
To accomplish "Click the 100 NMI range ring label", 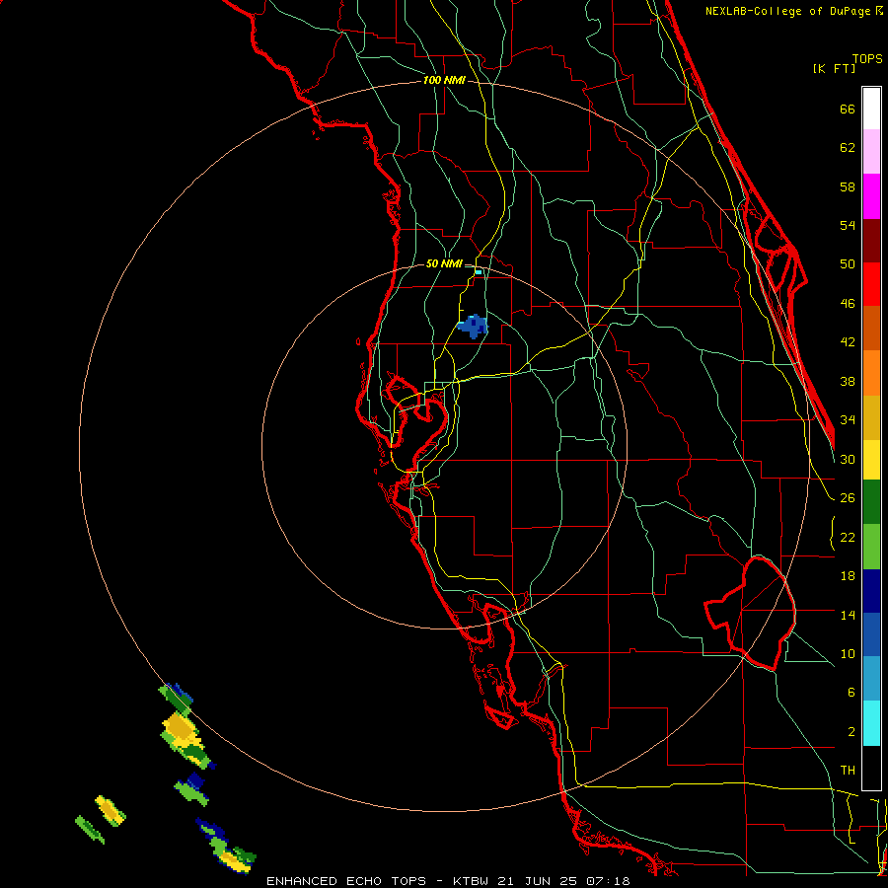I will tap(444, 81).
